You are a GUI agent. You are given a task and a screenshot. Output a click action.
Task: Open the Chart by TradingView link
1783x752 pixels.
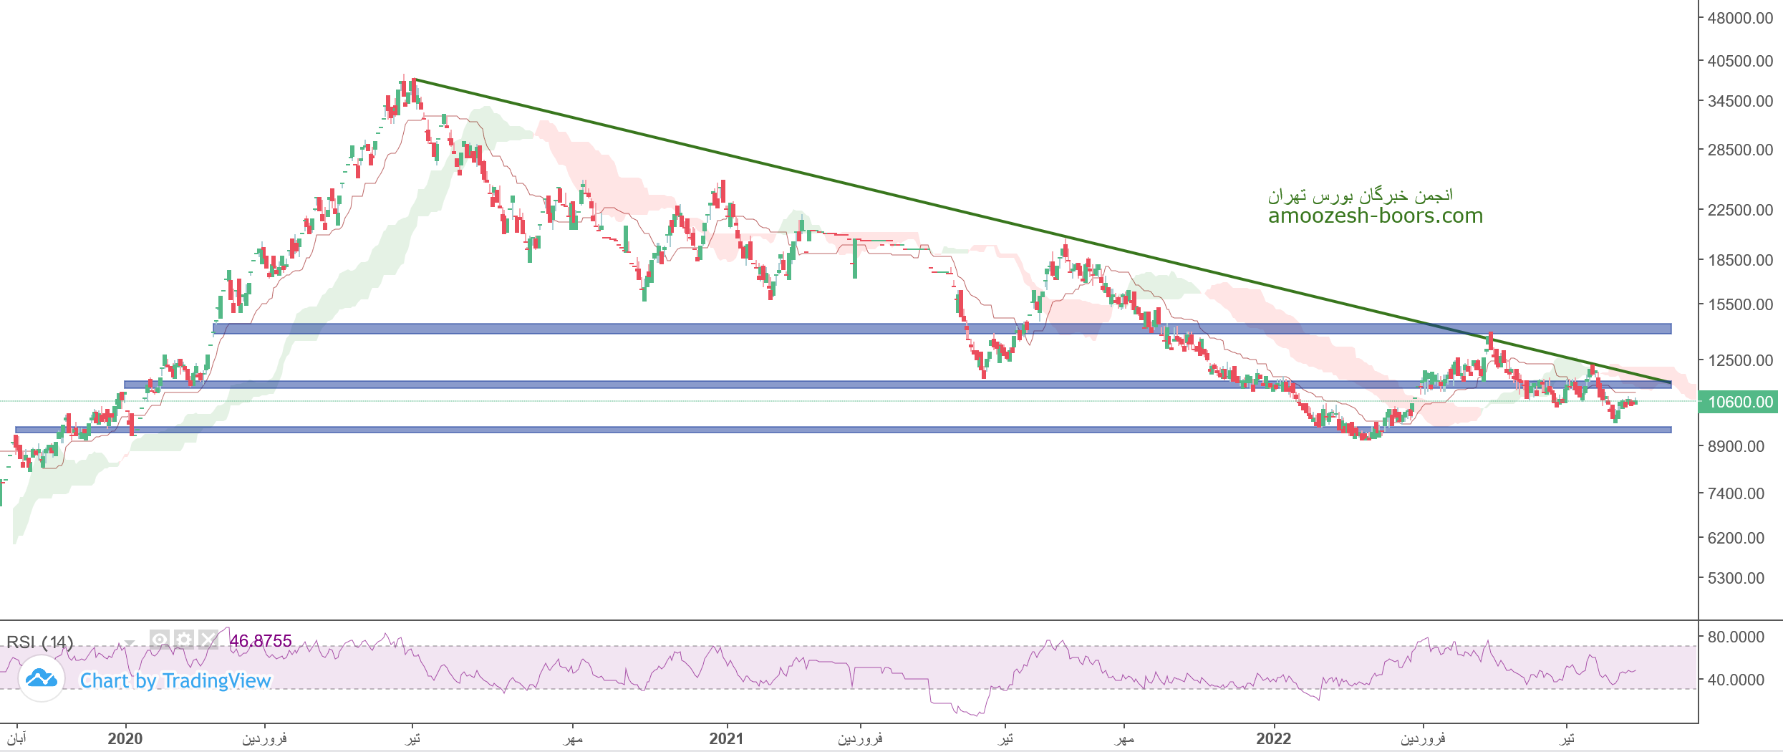[175, 680]
